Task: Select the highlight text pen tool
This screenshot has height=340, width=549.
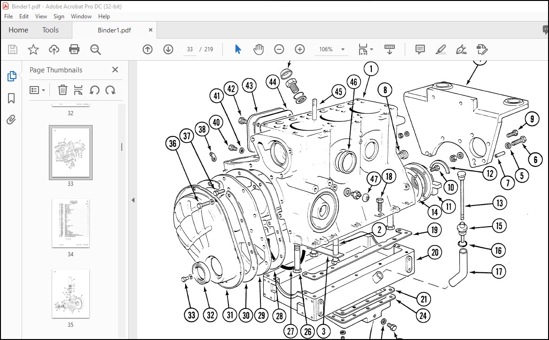Action: [441, 49]
